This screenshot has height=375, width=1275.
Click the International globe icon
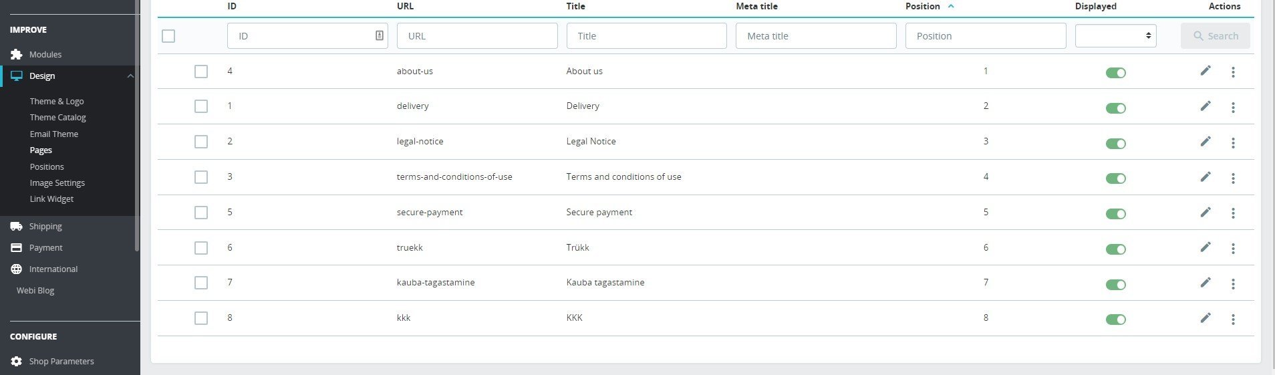point(17,269)
